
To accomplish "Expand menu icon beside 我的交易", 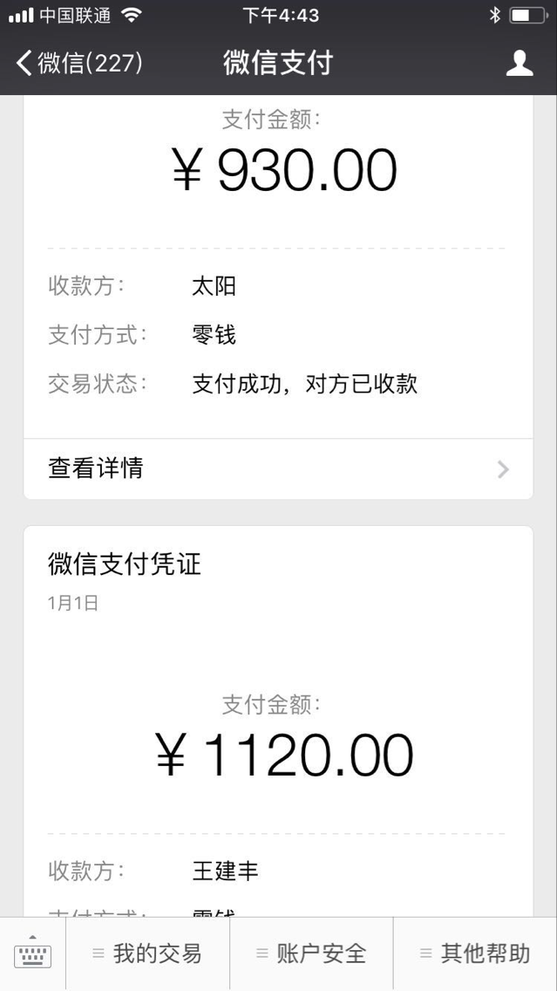I will 98,953.
